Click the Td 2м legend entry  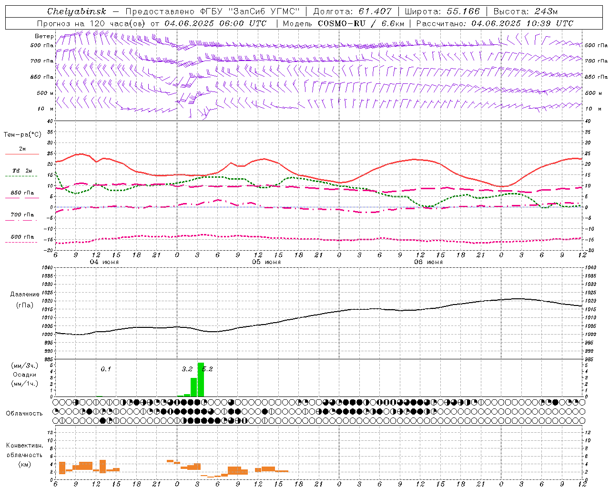(x=22, y=171)
